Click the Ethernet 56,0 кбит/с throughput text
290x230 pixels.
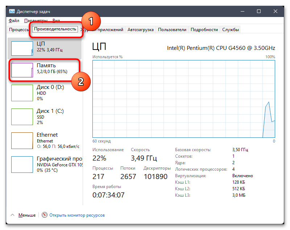tap(58, 146)
